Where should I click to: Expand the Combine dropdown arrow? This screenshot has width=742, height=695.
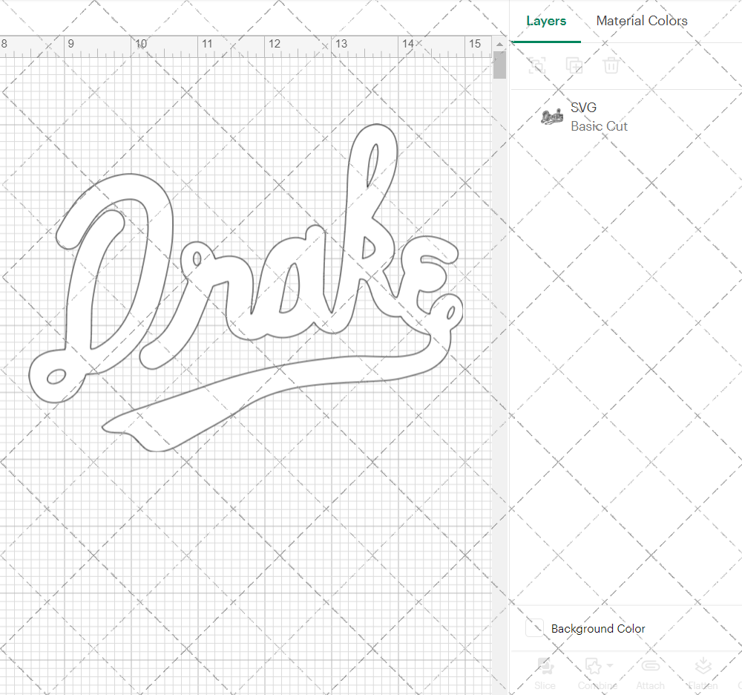coord(610,665)
